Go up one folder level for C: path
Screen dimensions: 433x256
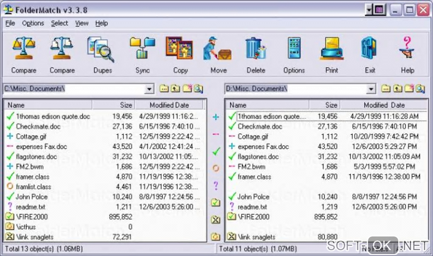pos(175,89)
